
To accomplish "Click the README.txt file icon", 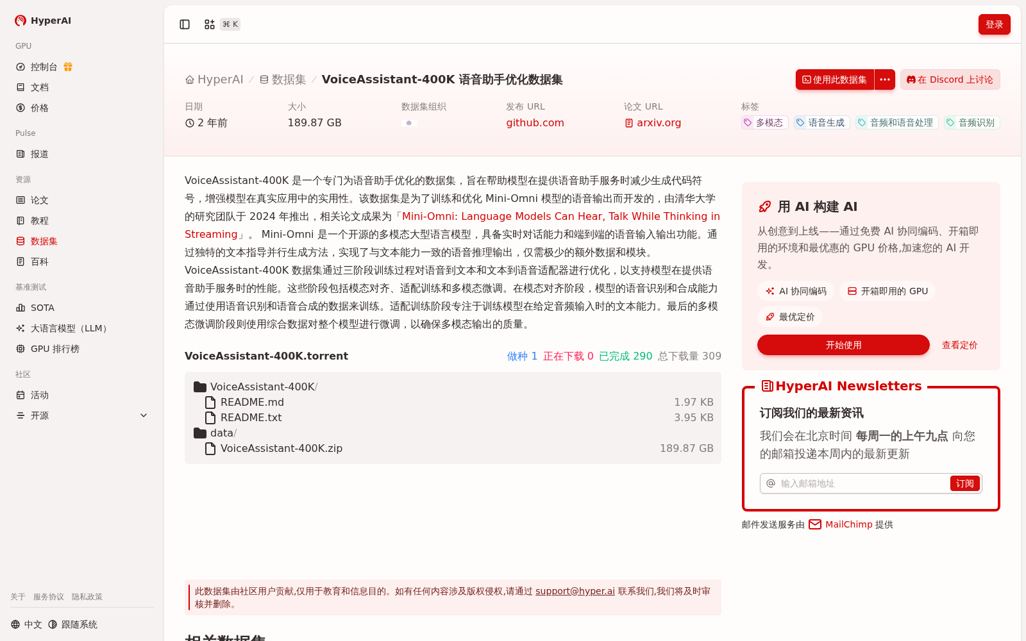I will pos(210,417).
